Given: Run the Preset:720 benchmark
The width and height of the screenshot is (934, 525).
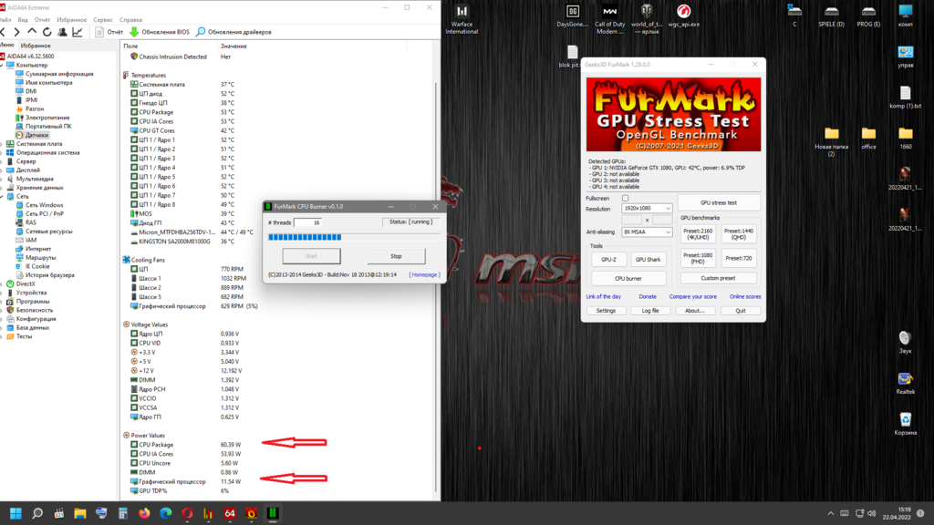Looking at the screenshot, I should (739, 258).
